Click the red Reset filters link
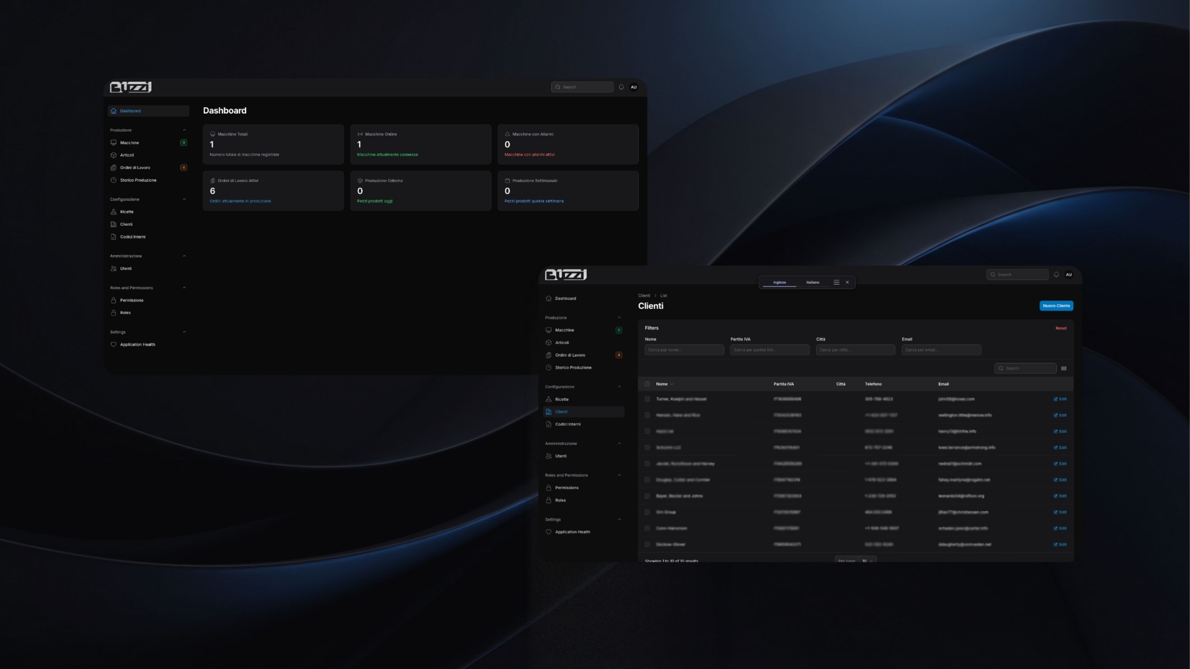The height and width of the screenshot is (669, 1190). [1061, 328]
